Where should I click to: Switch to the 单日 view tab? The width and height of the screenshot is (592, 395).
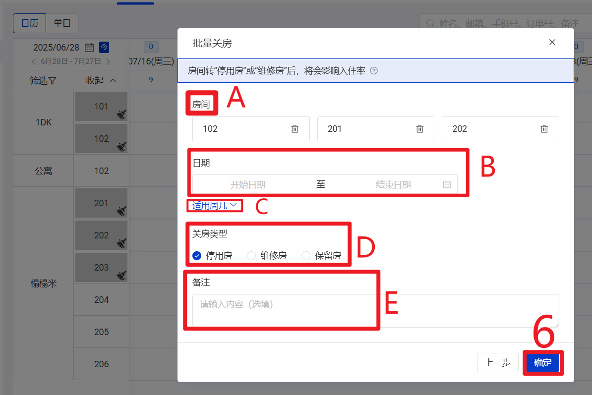coord(62,23)
